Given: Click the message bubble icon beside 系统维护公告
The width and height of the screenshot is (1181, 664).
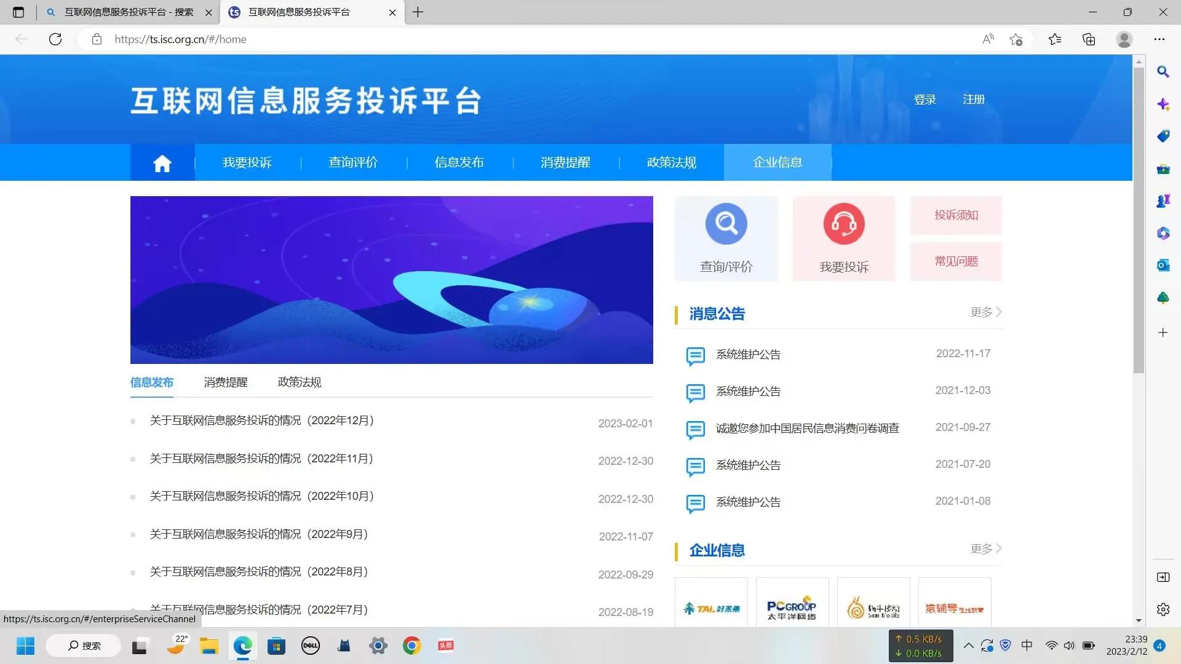Looking at the screenshot, I should (x=695, y=357).
